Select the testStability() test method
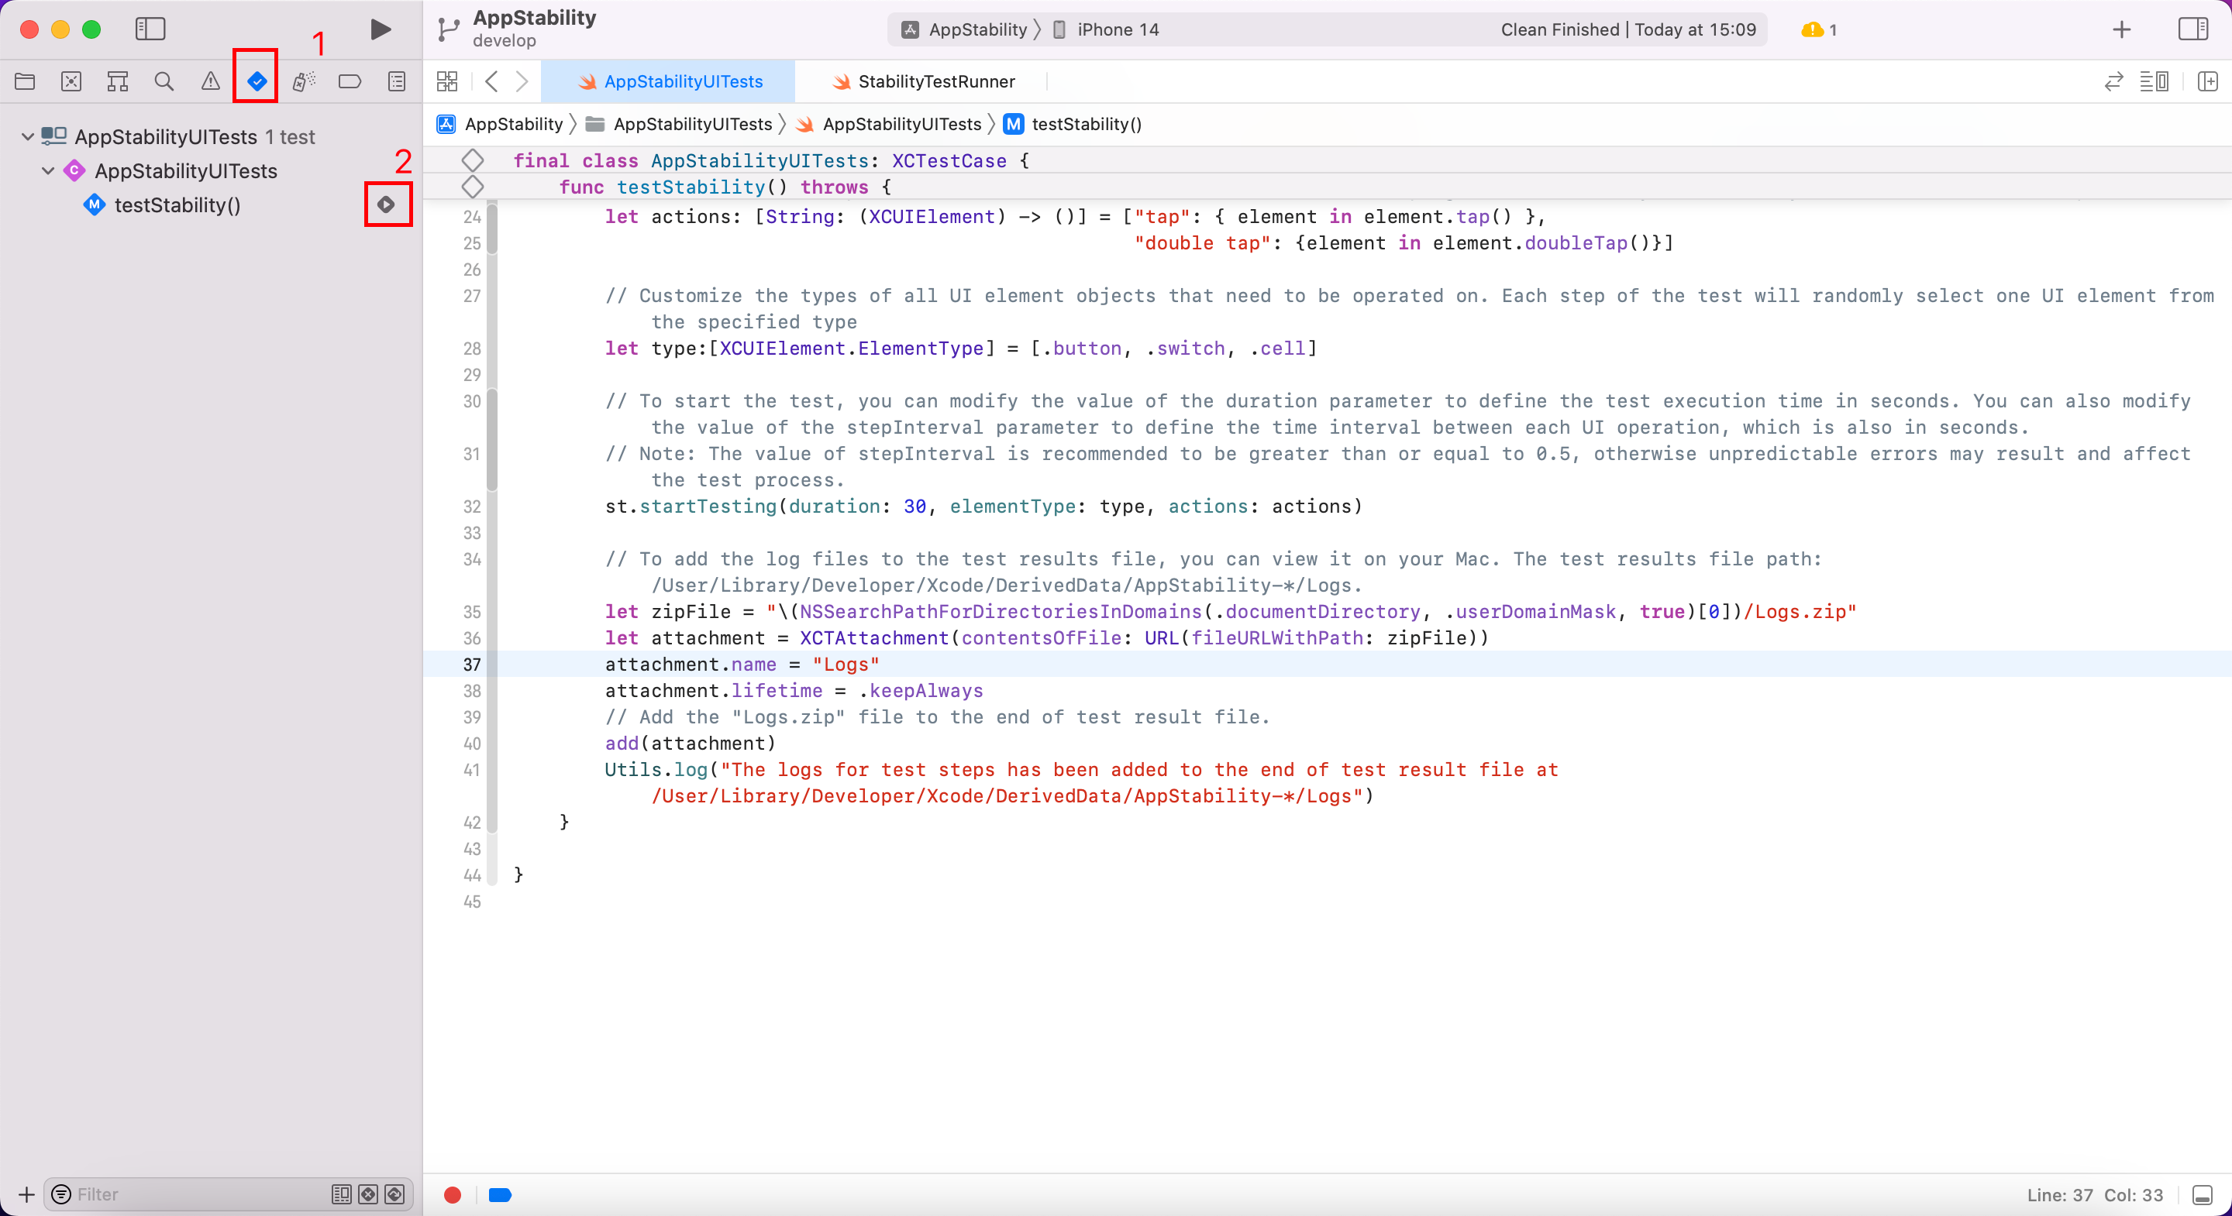This screenshot has height=1216, width=2232. (177, 205)
